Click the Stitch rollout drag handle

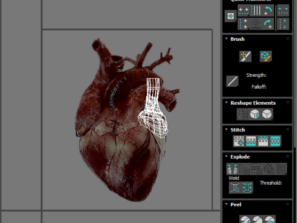[288, 129]
